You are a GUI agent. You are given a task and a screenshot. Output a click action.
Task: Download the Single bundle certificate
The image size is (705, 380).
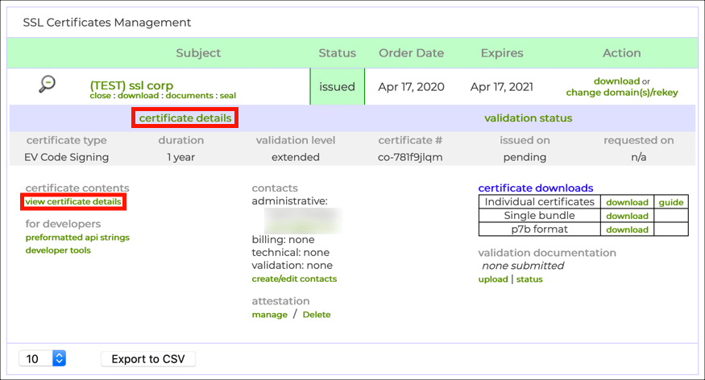(x=627, y=216)
